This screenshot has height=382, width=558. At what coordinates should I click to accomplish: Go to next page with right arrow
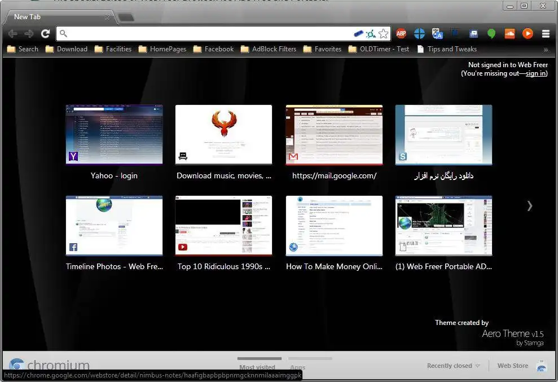point(530,206)
